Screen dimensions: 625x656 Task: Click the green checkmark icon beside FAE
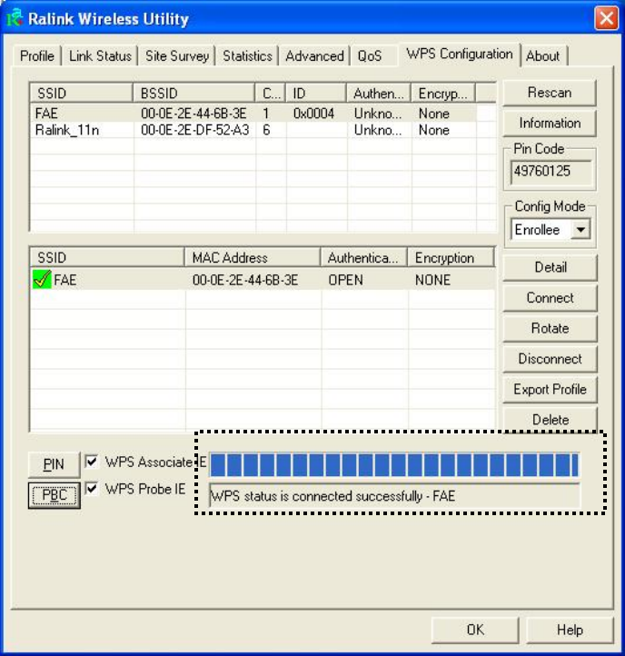click(x=42, y=279)
